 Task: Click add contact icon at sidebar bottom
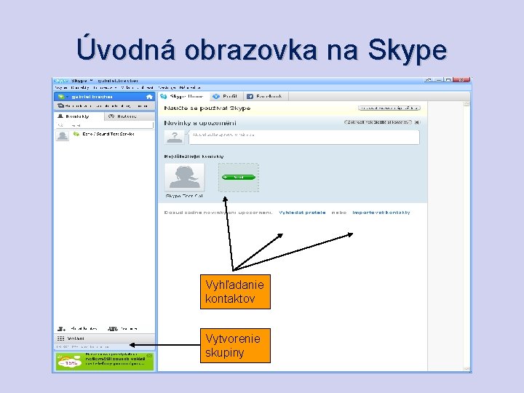(61, 329)
